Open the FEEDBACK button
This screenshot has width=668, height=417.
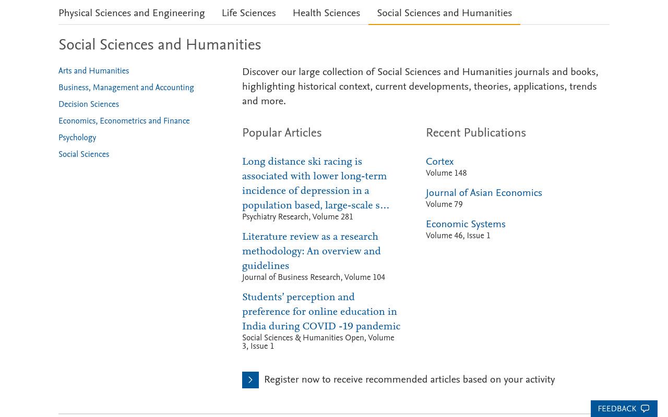coord(624,409)
